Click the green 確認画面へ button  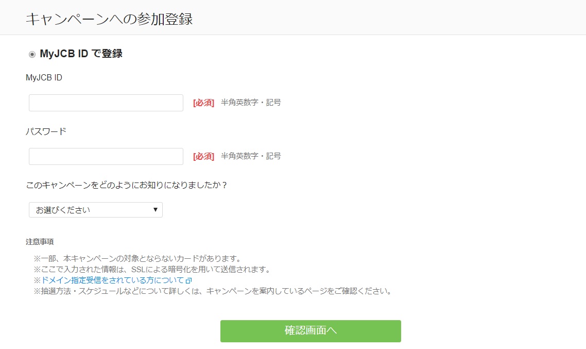click(x=311, y=331)
